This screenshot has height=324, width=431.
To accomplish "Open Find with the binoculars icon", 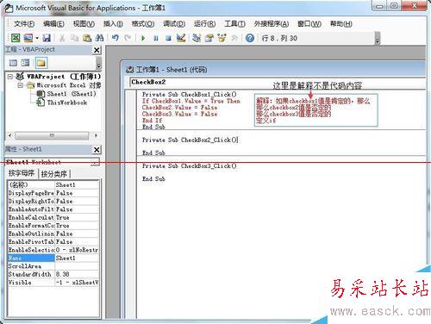I will pos(99,38).
